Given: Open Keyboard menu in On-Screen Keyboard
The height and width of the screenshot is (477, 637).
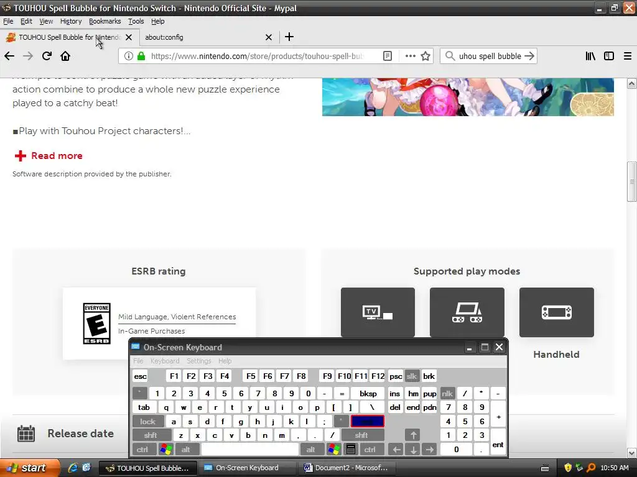Looking at the screenshot, I should (x=165, y=361).
